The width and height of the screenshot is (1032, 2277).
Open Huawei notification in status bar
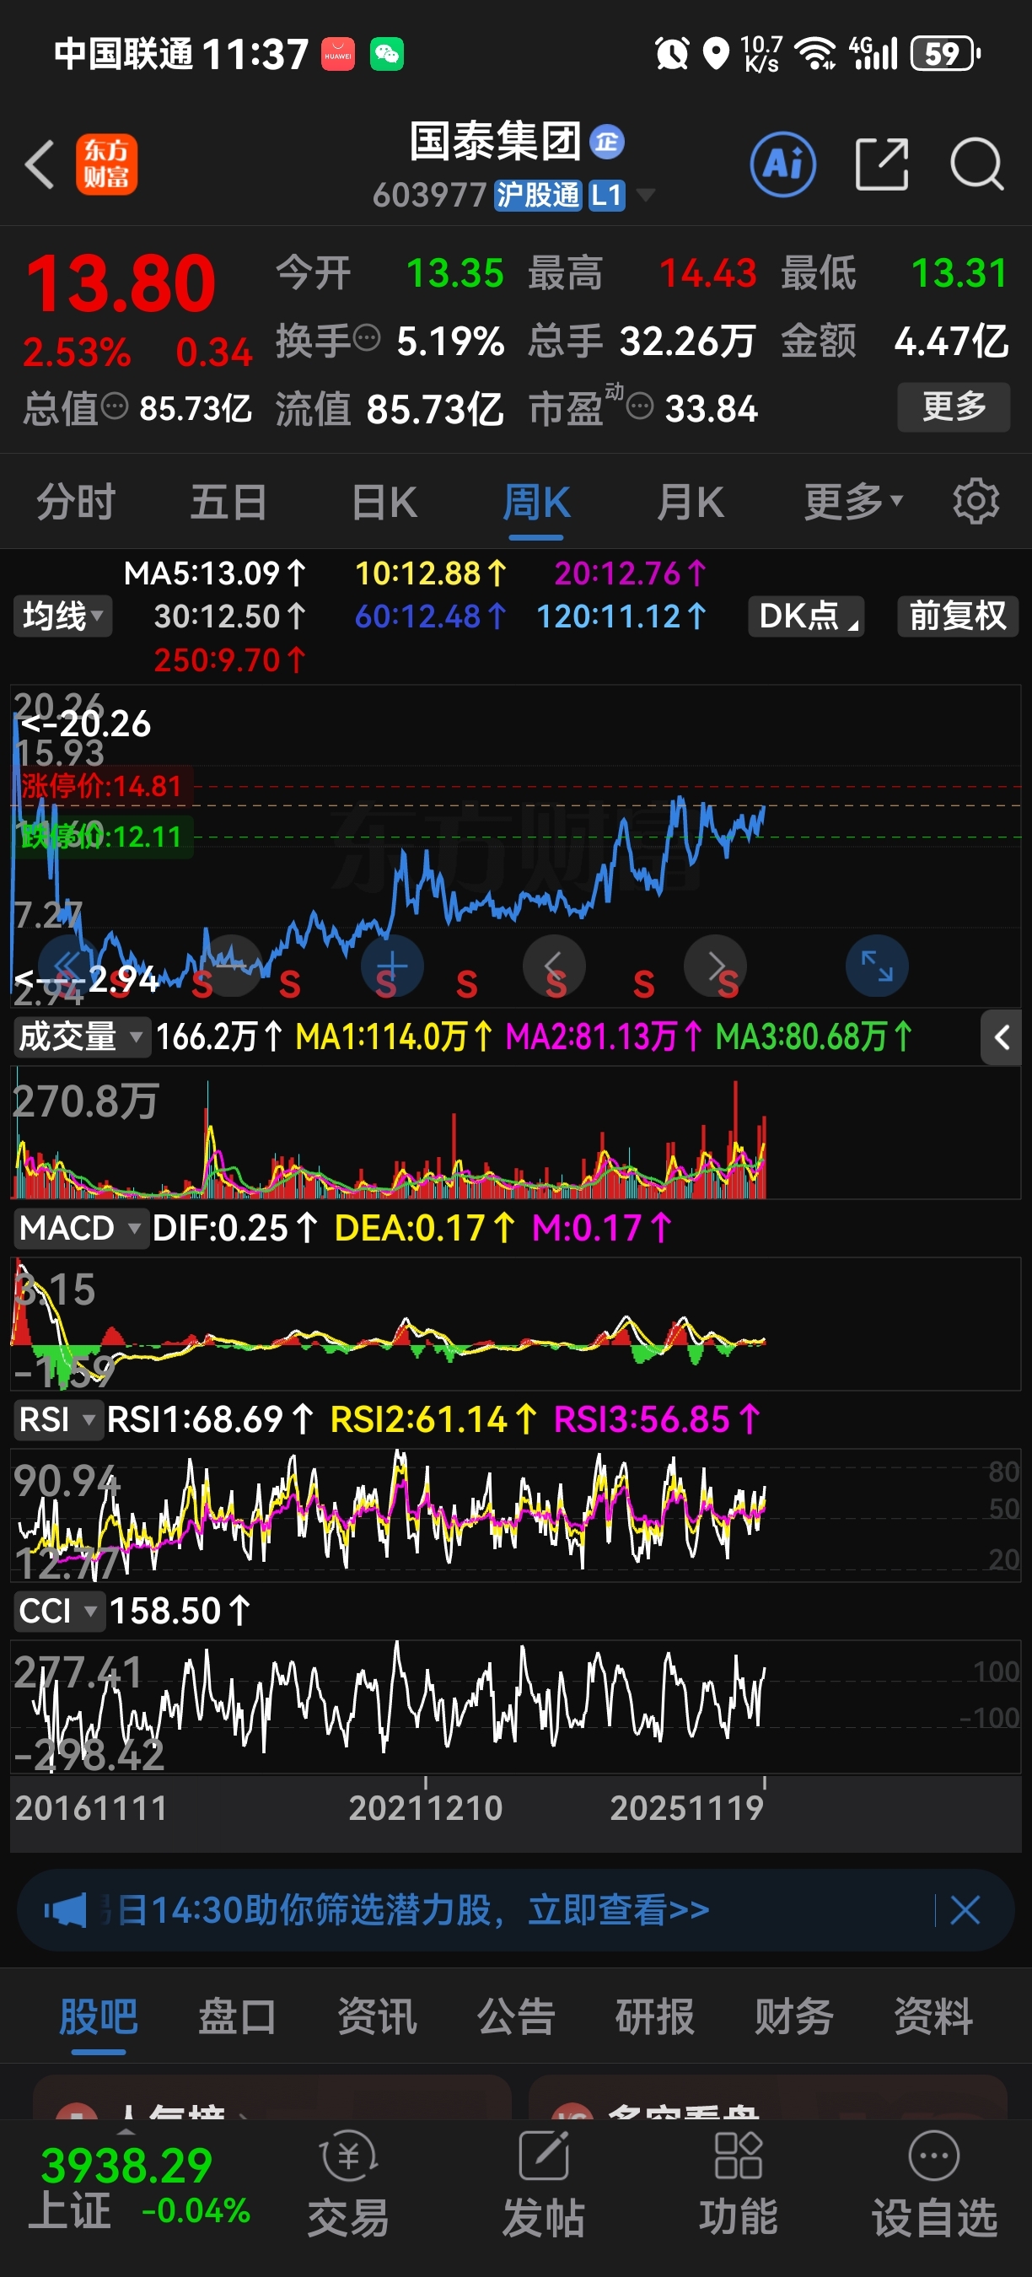pyautogui.click(x=337, y=54)
